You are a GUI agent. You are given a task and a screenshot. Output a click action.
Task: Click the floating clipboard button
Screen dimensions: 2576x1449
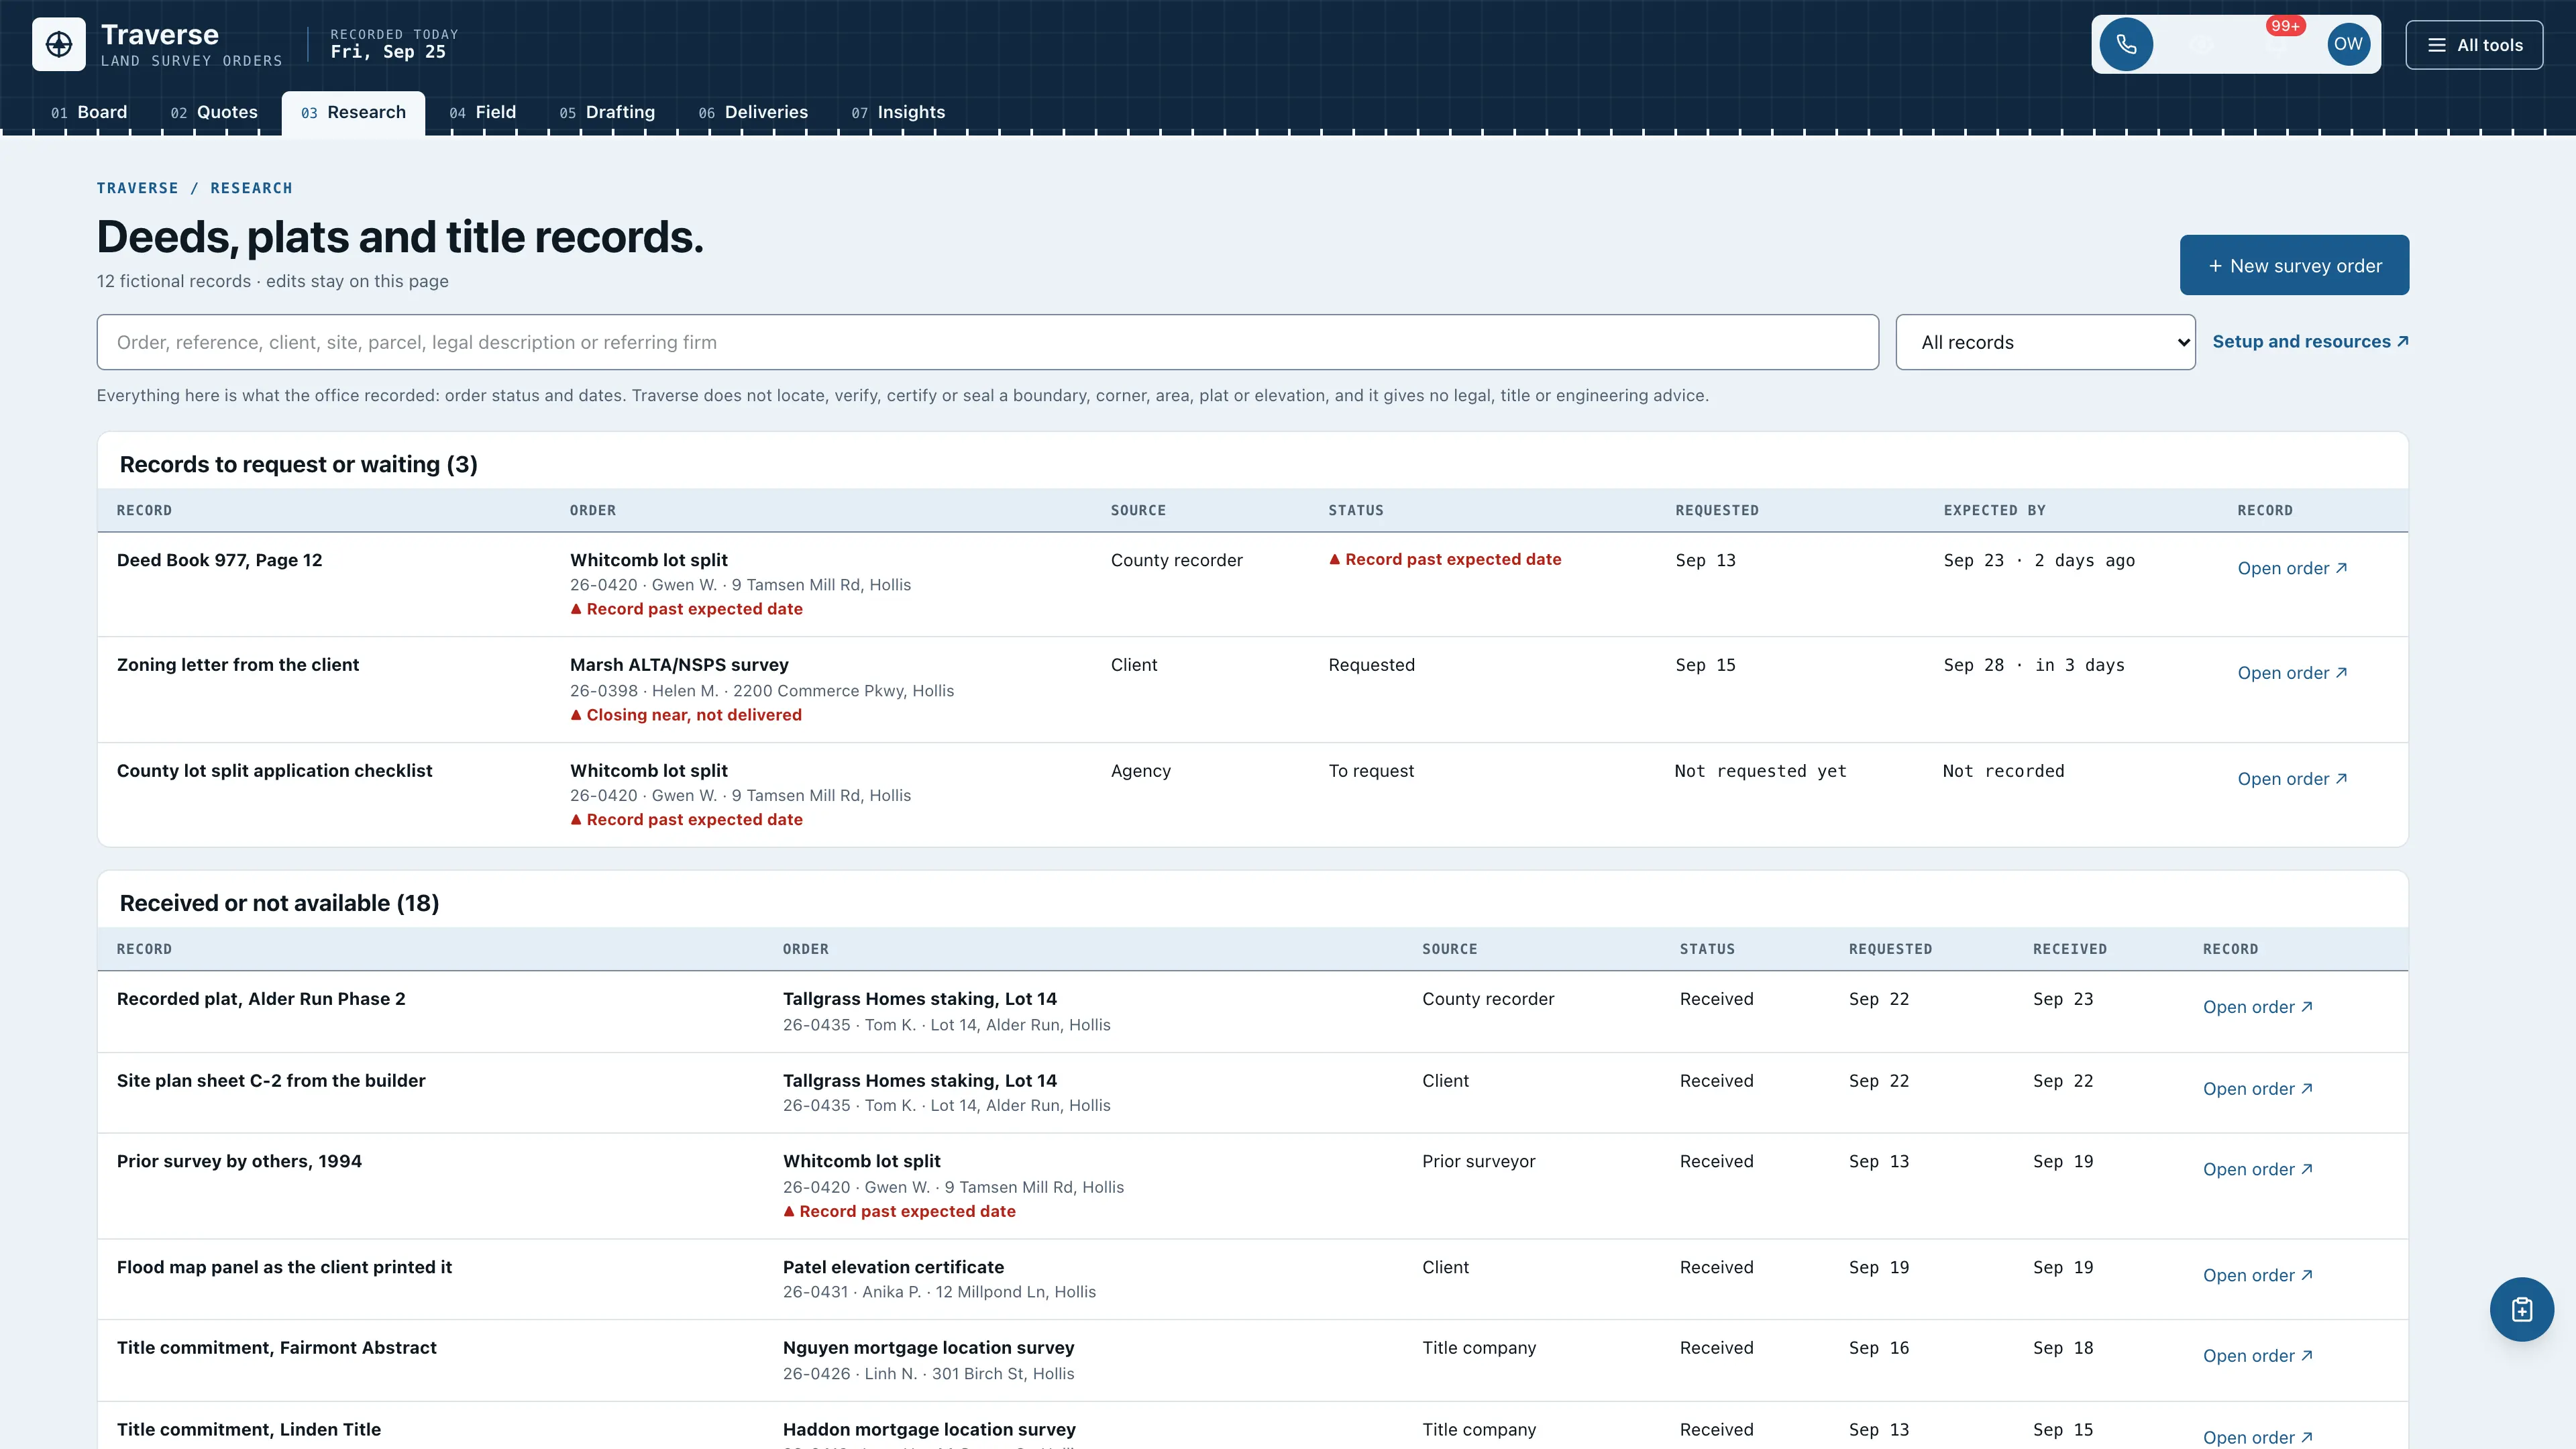2521,1309
